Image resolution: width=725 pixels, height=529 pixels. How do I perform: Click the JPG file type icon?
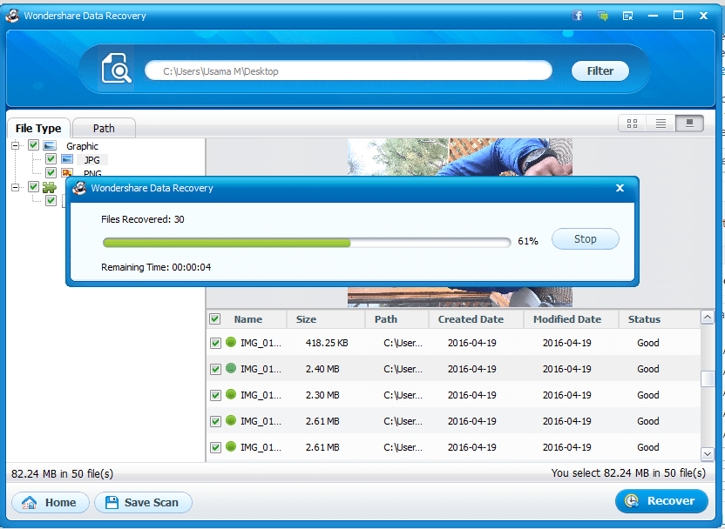[67, 159]
